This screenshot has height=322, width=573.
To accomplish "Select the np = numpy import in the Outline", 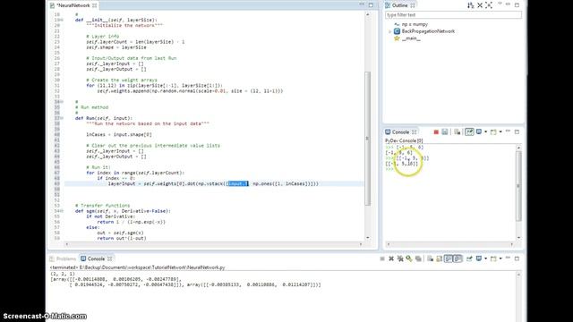I will pos(415,24).
